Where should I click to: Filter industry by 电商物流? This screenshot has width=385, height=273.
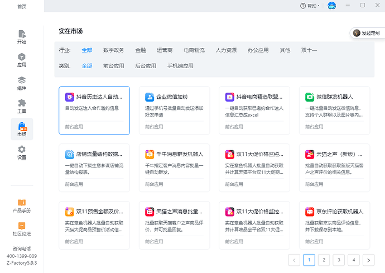194,50
